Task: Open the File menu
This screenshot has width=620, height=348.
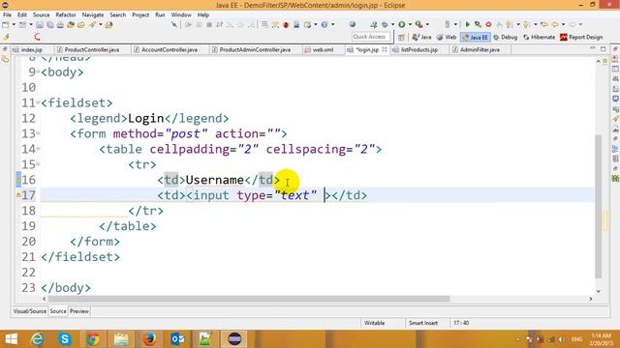Action: click(x=7, y=14)
